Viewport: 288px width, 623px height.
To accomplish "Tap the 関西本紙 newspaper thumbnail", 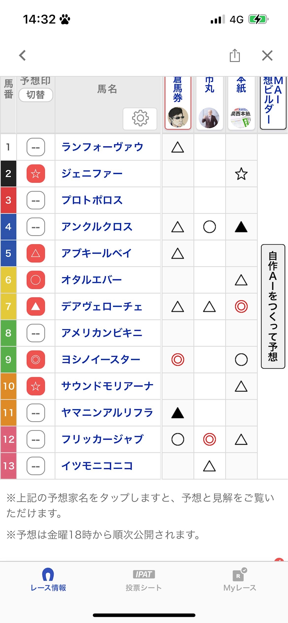I will 241,118.
